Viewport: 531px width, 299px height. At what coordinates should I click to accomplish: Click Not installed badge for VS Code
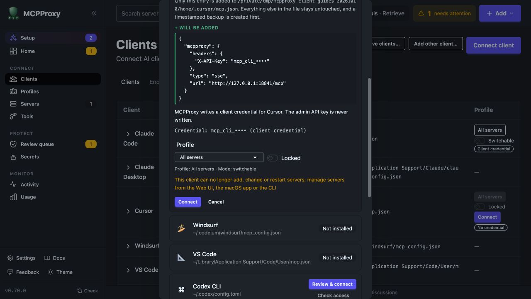coord(337,257)
